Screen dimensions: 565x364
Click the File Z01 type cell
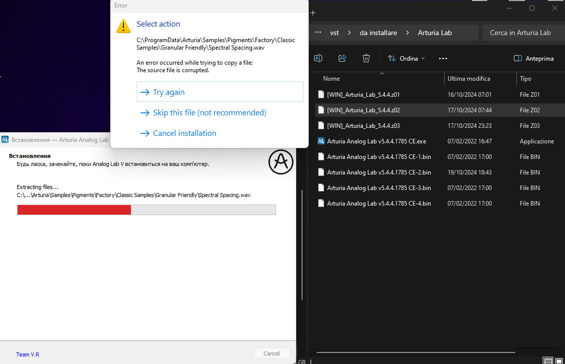tap(530, 95)
